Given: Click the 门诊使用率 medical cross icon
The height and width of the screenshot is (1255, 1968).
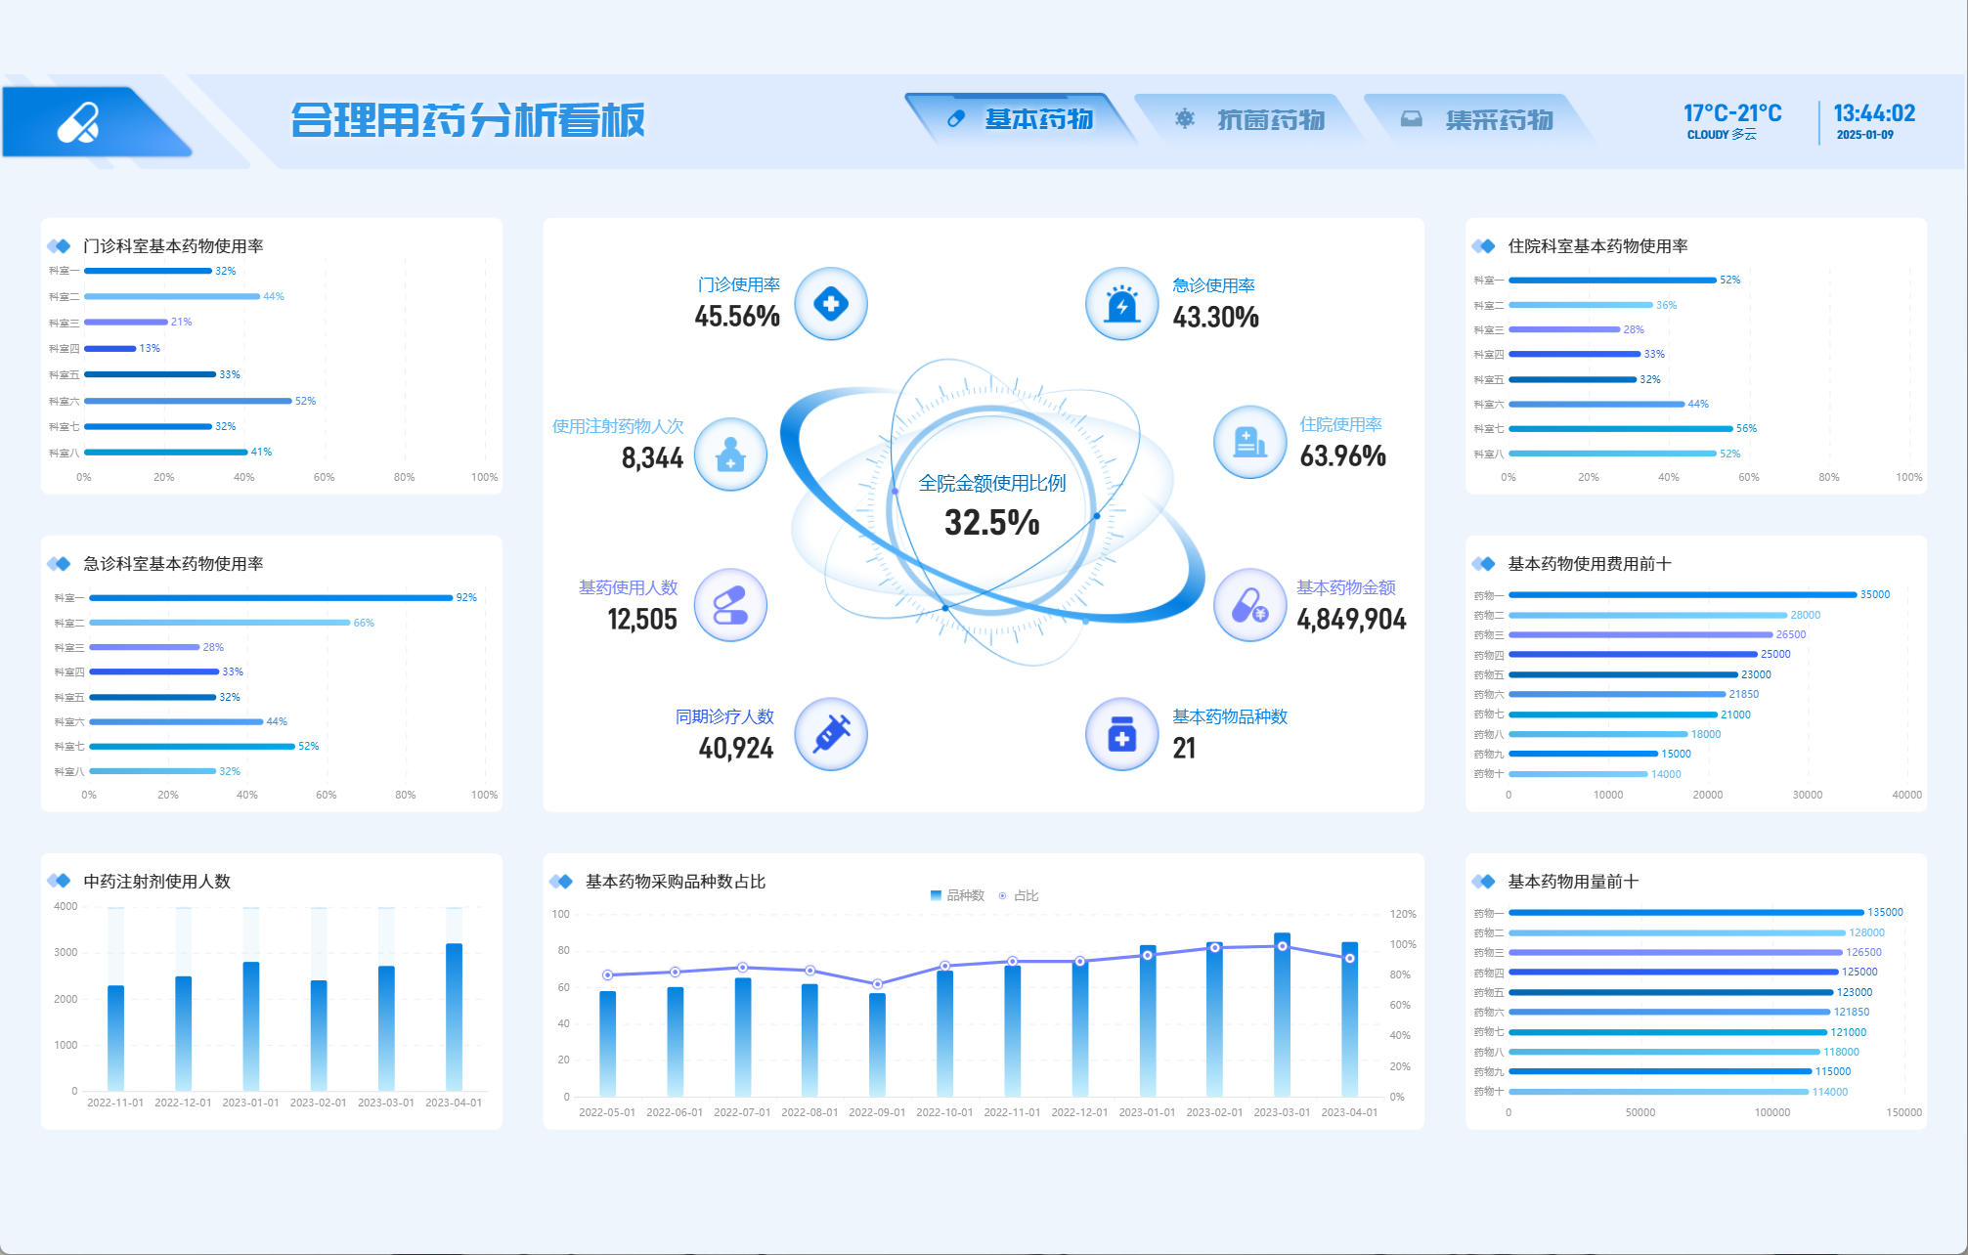Looking at the screenshot, I should [x=830, y=304].
